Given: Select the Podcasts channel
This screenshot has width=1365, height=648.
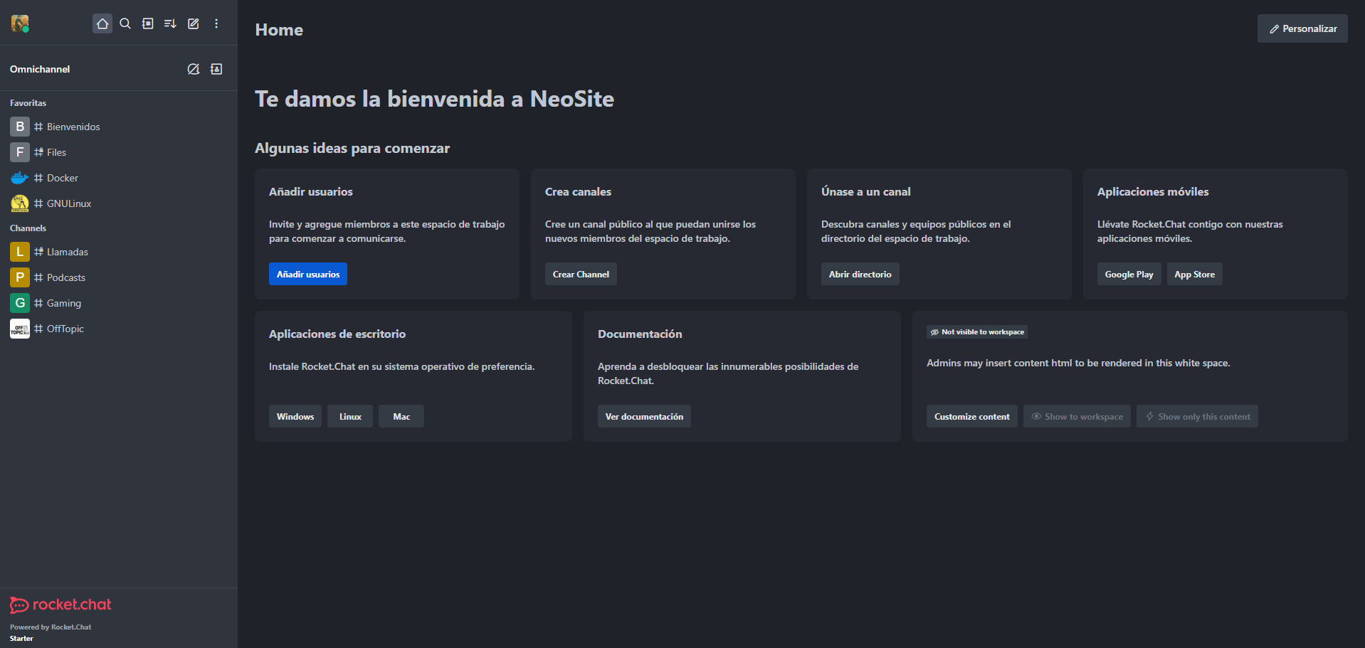Looking at the screenshot, I should pos(66,277).
